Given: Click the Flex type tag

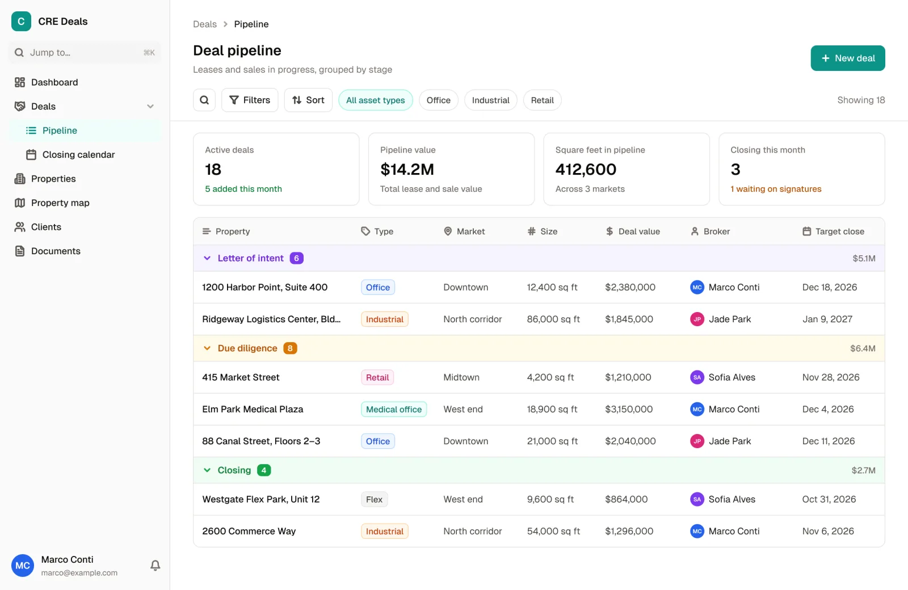Looking at the screenshot, I should [x=374, y=499].
